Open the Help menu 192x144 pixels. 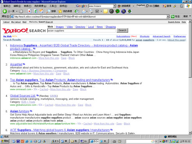[x=63, y=6]
